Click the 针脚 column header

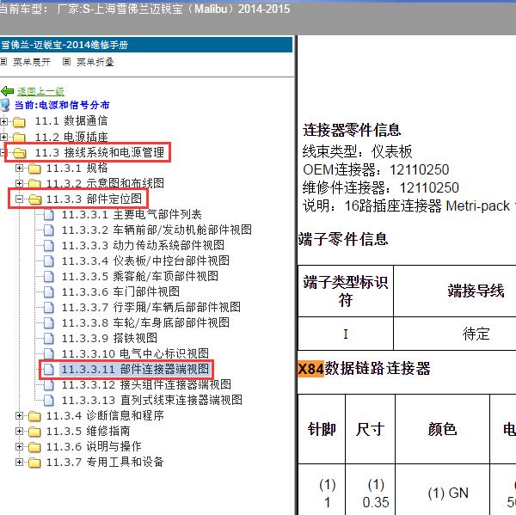point(322,429)
